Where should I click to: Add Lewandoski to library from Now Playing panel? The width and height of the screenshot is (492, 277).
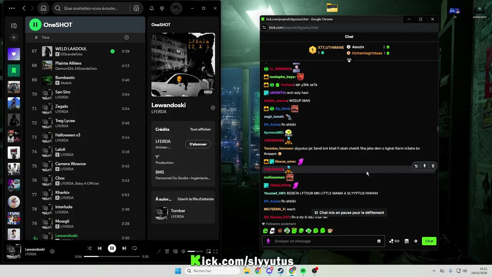(213, 108)
